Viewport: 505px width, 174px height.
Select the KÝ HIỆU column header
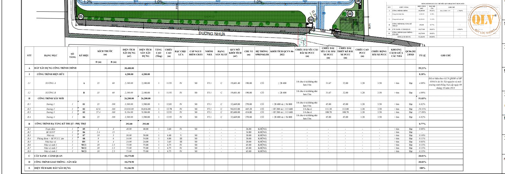click(x=84, y=55)
